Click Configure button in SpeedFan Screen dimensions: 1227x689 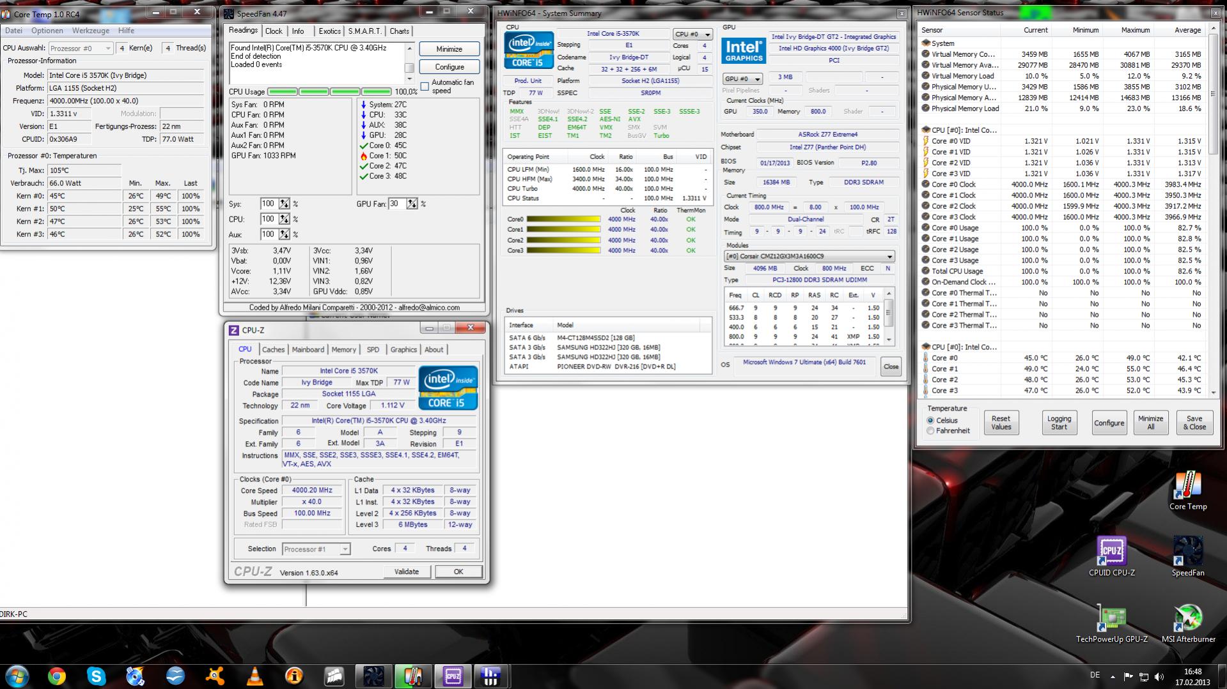click(x=449, y=67)
